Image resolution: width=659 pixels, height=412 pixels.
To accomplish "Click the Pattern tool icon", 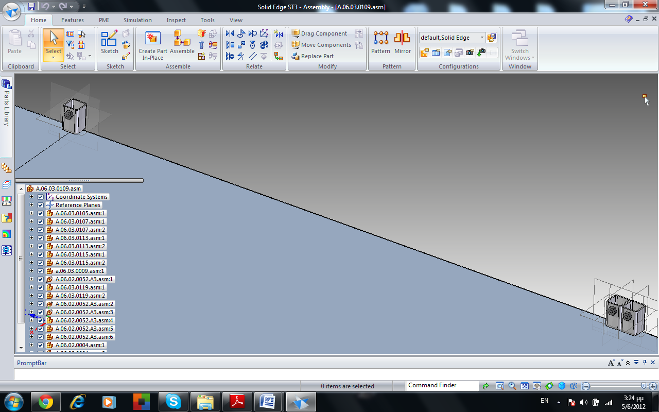I will click(x=380, y=38).
